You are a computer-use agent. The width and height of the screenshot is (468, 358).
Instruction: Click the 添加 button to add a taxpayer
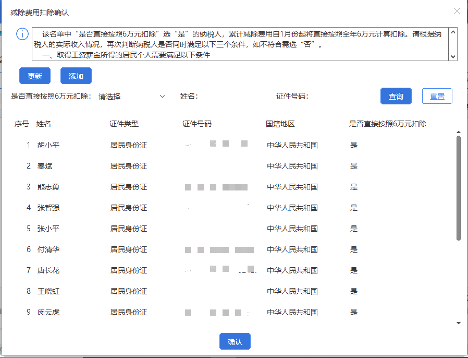(76, 75)
